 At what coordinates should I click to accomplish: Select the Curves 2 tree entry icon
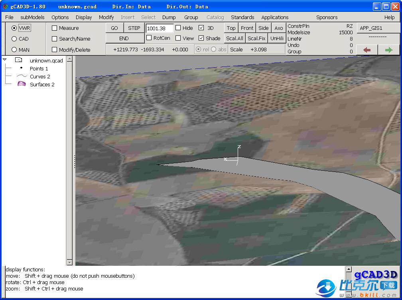tap(21, 76)
